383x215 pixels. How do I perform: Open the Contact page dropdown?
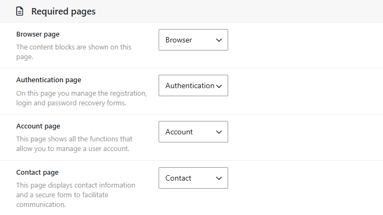click(x=193, y=178)
